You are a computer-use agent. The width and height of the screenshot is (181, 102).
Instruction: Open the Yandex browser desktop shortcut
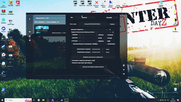tap(3, 56)
